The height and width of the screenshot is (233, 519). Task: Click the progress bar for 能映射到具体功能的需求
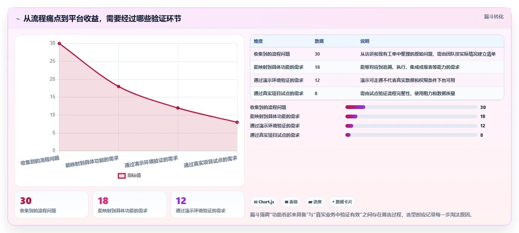coord(411,116)
